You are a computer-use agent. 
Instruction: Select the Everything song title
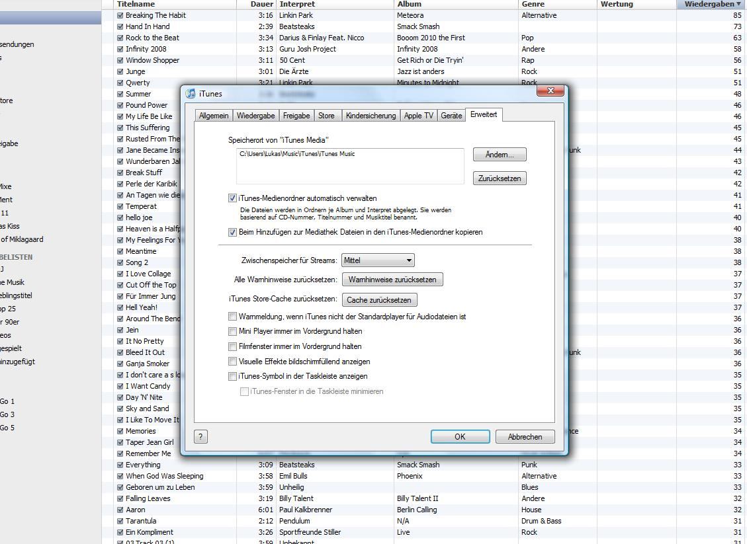(x=143, y=465)
